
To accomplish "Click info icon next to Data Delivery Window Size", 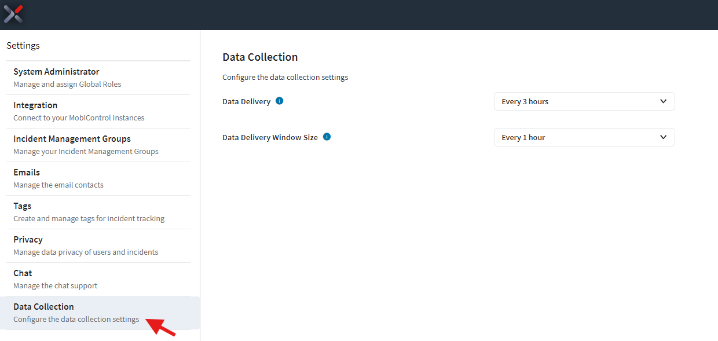I will [327, 137].
